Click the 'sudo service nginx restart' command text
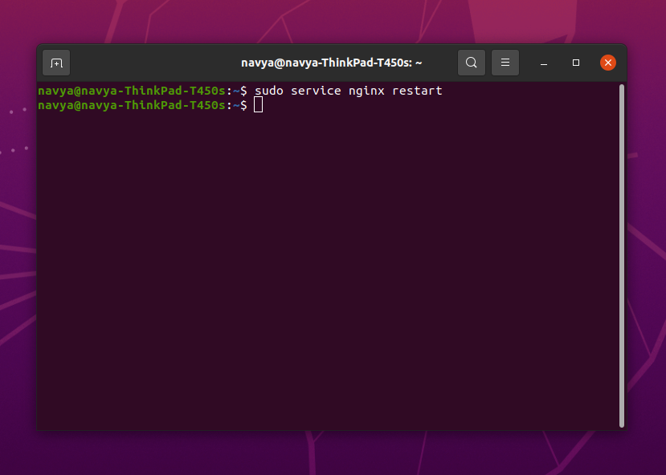 (349, 91)
